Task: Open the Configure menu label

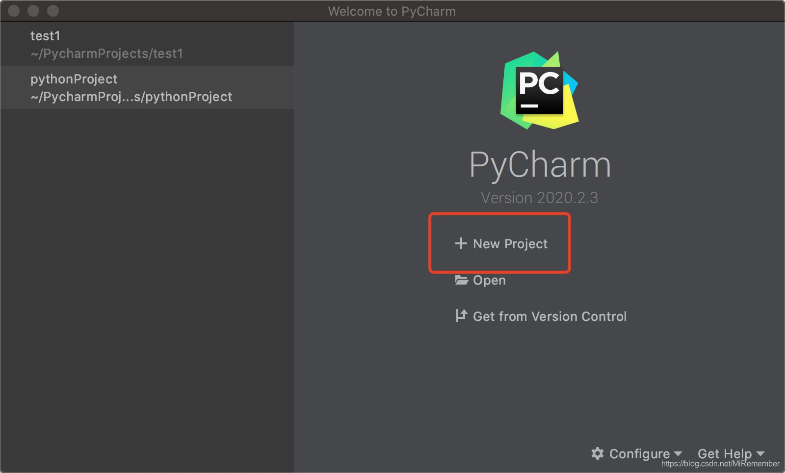Action: tap(639, 454)
